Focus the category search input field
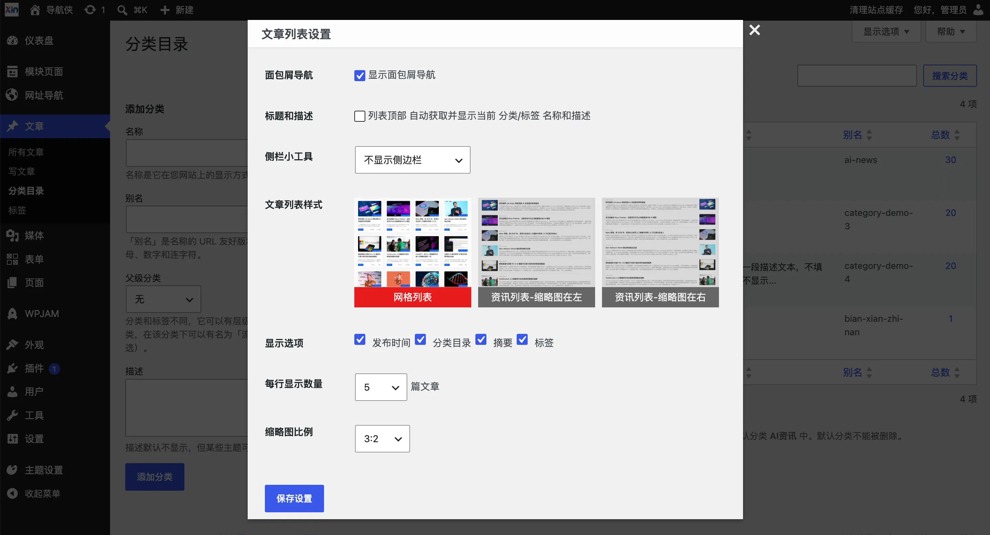The width and height of the screenshot is (990, 535). (857, 76)
